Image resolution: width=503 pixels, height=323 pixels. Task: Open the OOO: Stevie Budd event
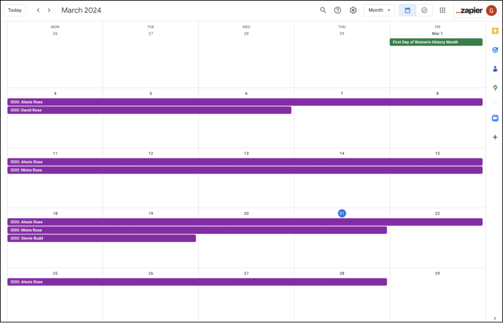[x=101, y=238]
